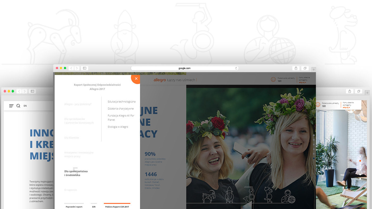Switch language to EN
Viewport: 372px width, 209px height.
pos(25,106)
